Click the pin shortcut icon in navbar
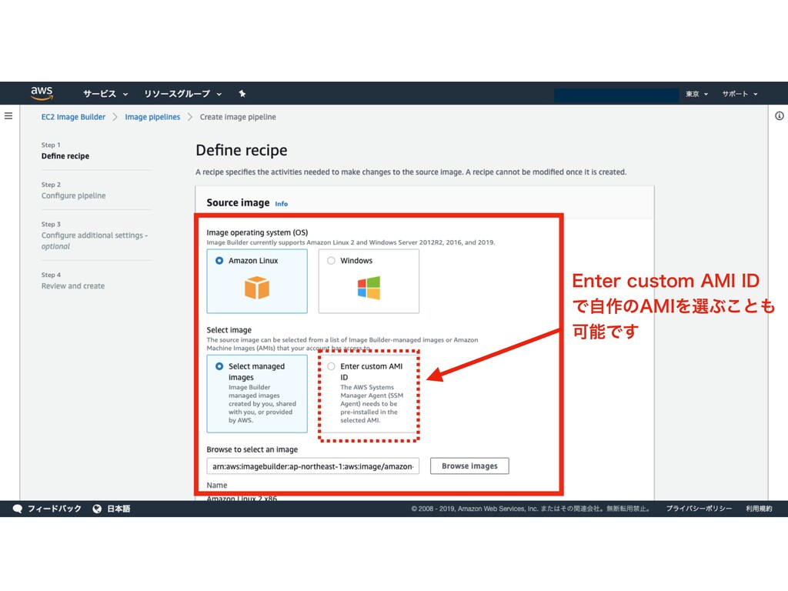Screen dimensions: 788x591 click(242, 93)
